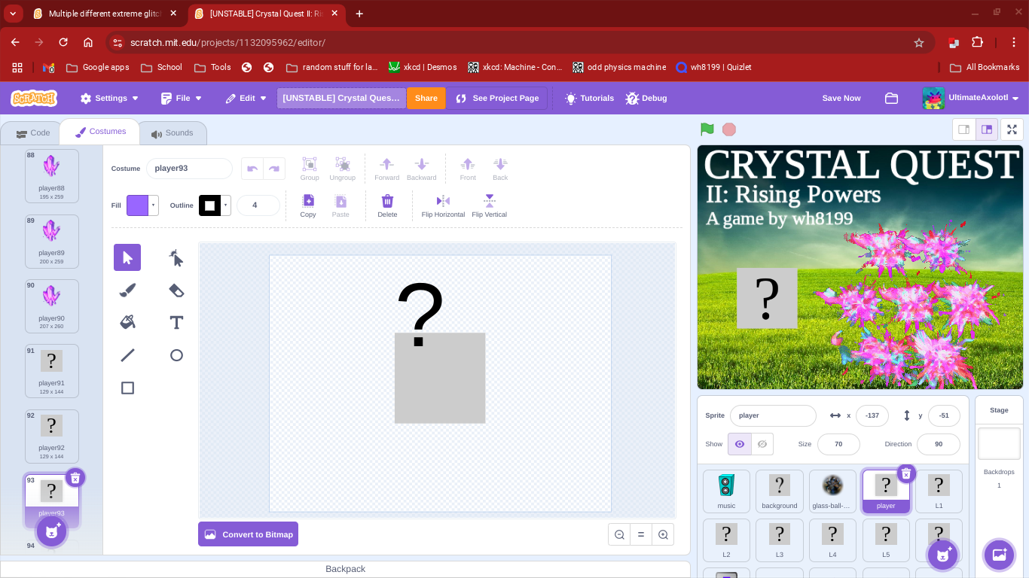Click Flip Horizontal icon
The width and height of the screenshot is (1029, 578).
443,201
